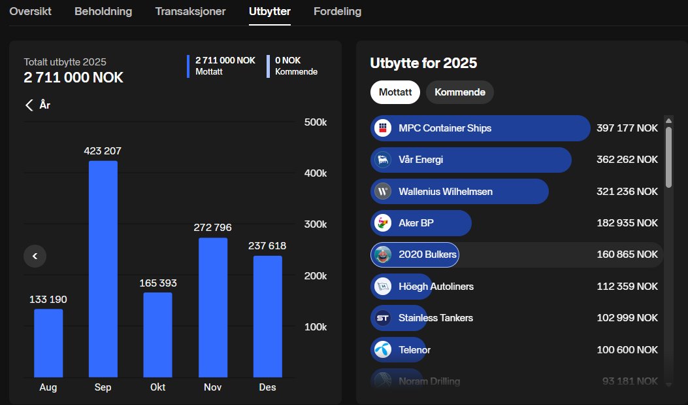This screenshot has width=688, height=405.
Task: Click the 100 600 NOK amount
Action: [627, 349]
